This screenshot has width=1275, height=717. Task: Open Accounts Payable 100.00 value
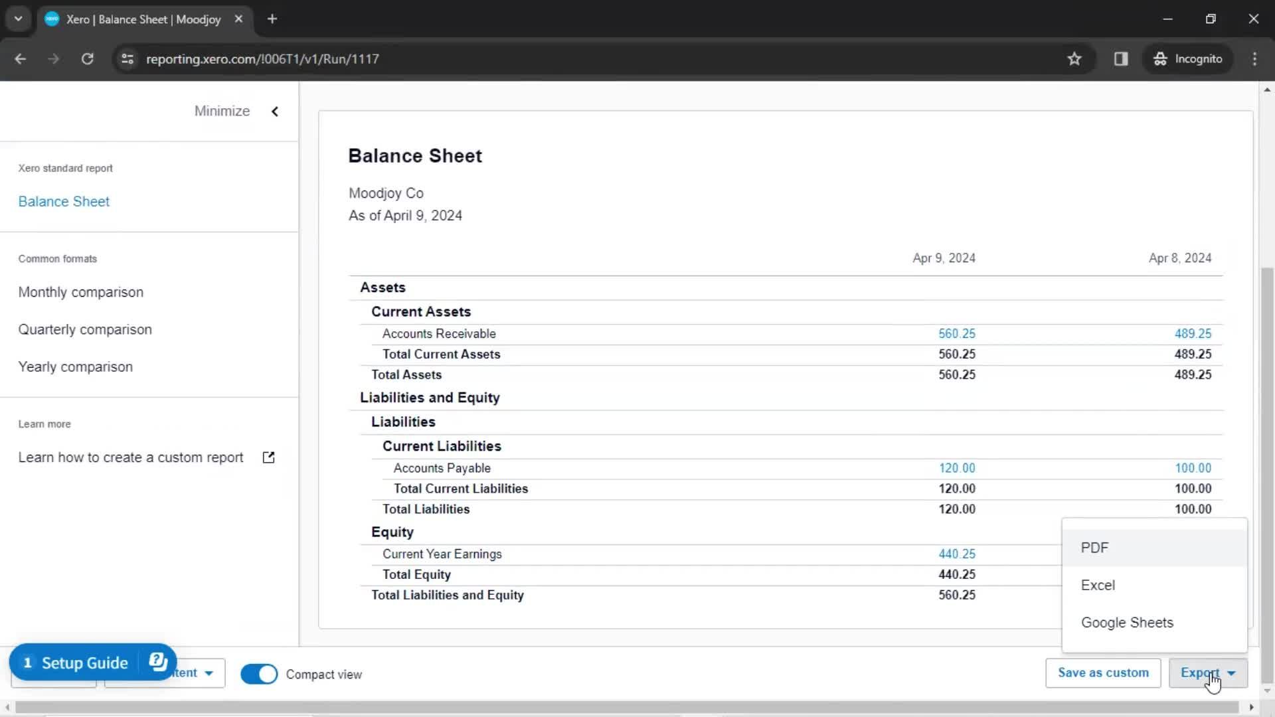click(x=1193, y=468)
